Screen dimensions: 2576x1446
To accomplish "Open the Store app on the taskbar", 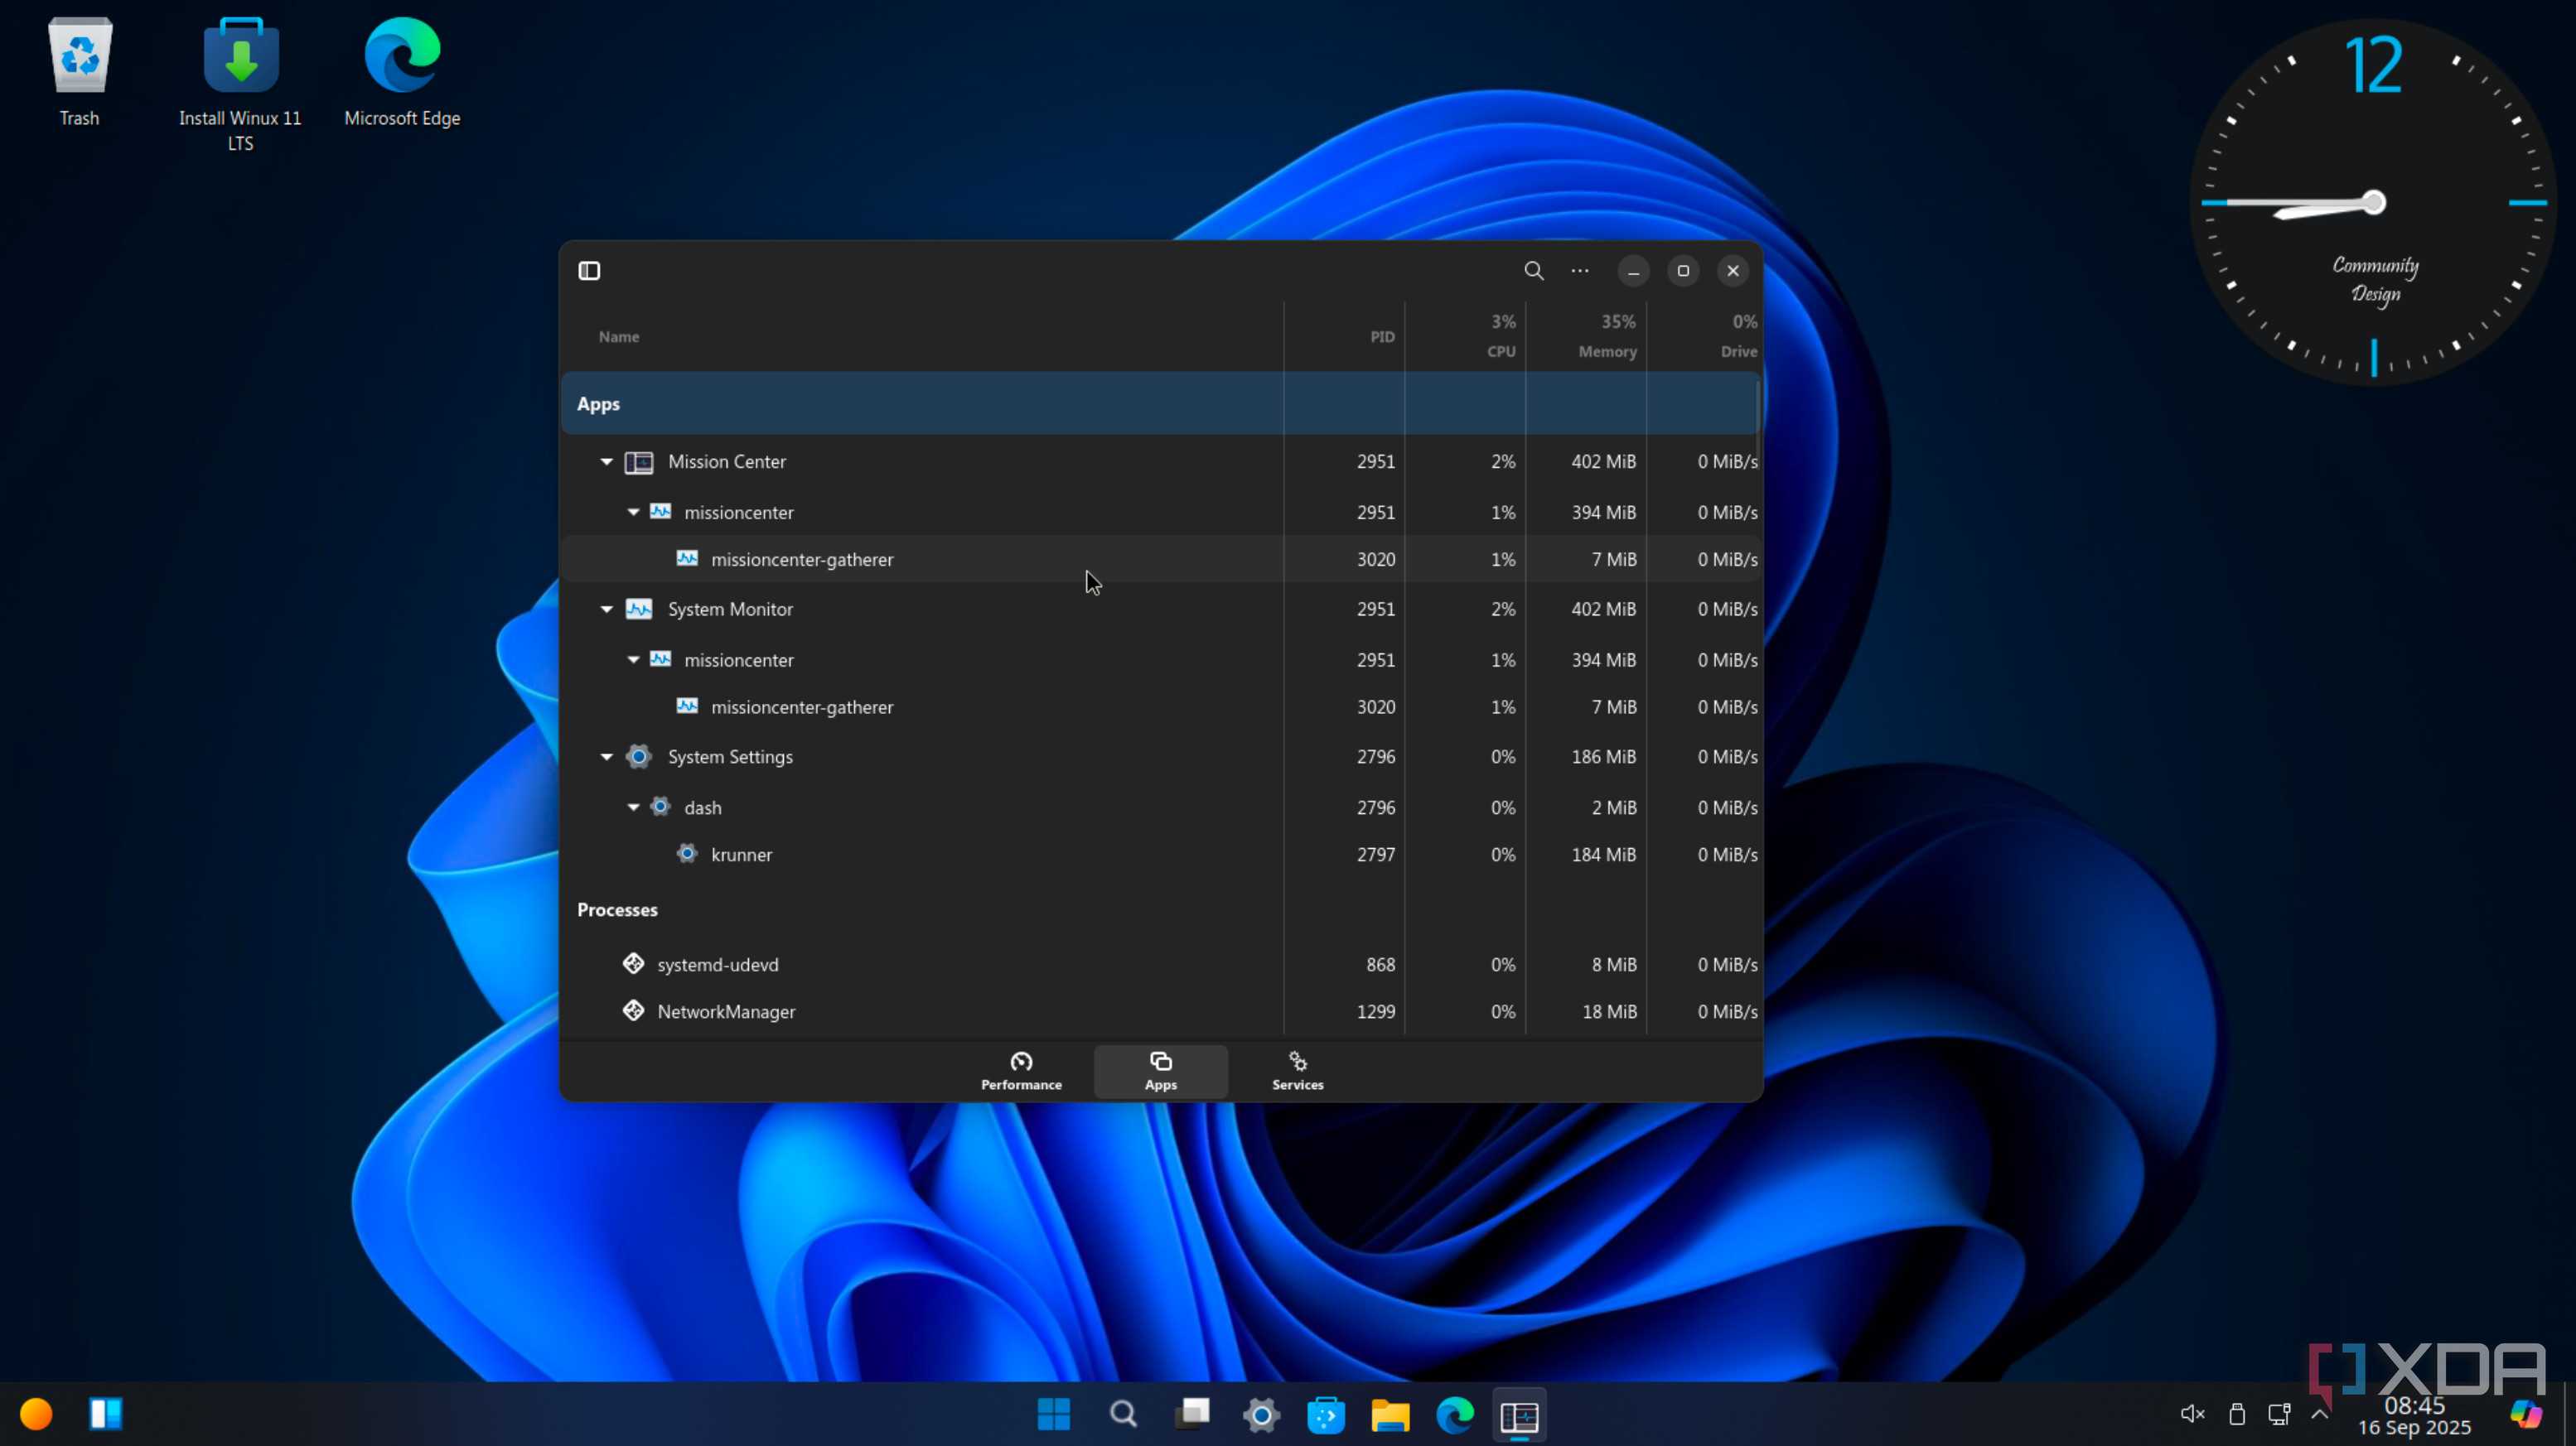I will click(1326, 1414).
